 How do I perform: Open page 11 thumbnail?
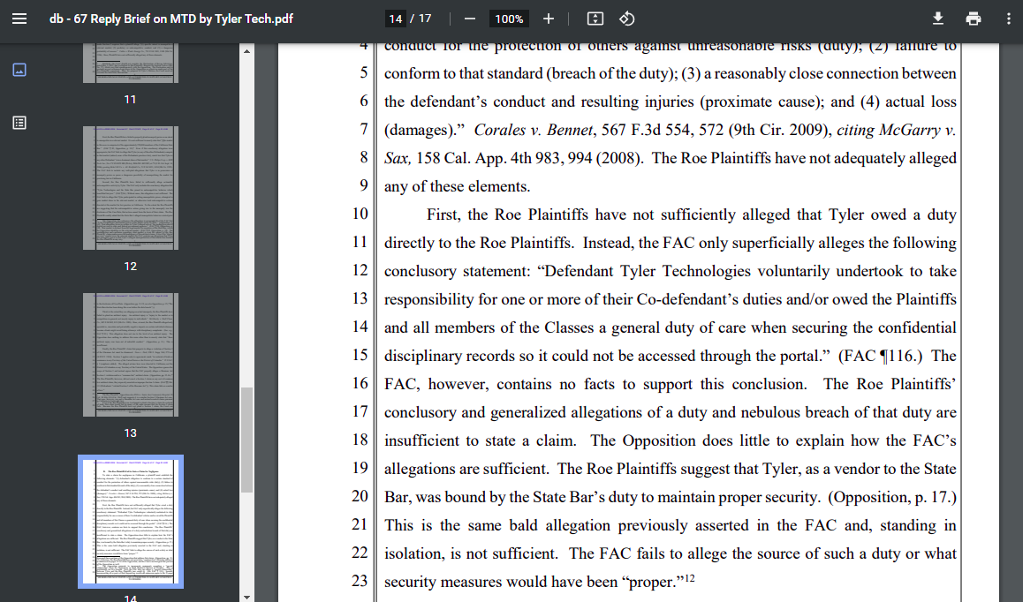click(131, 64)
